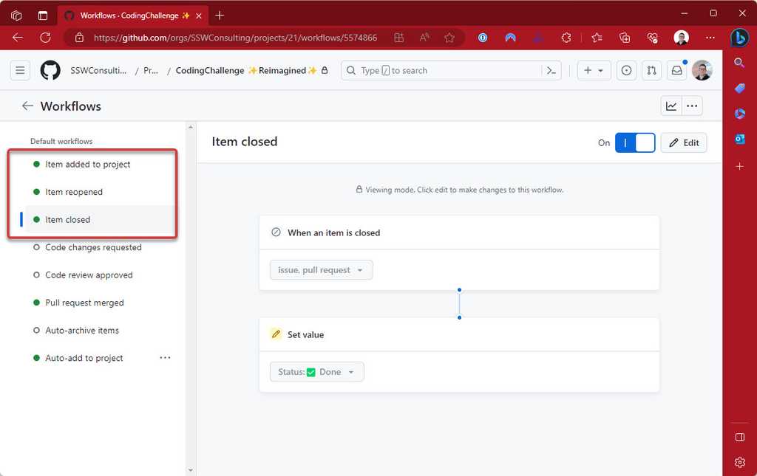Expand the plus dropdown in the GitHub header
757x476 pixels.
coord(602,70)
